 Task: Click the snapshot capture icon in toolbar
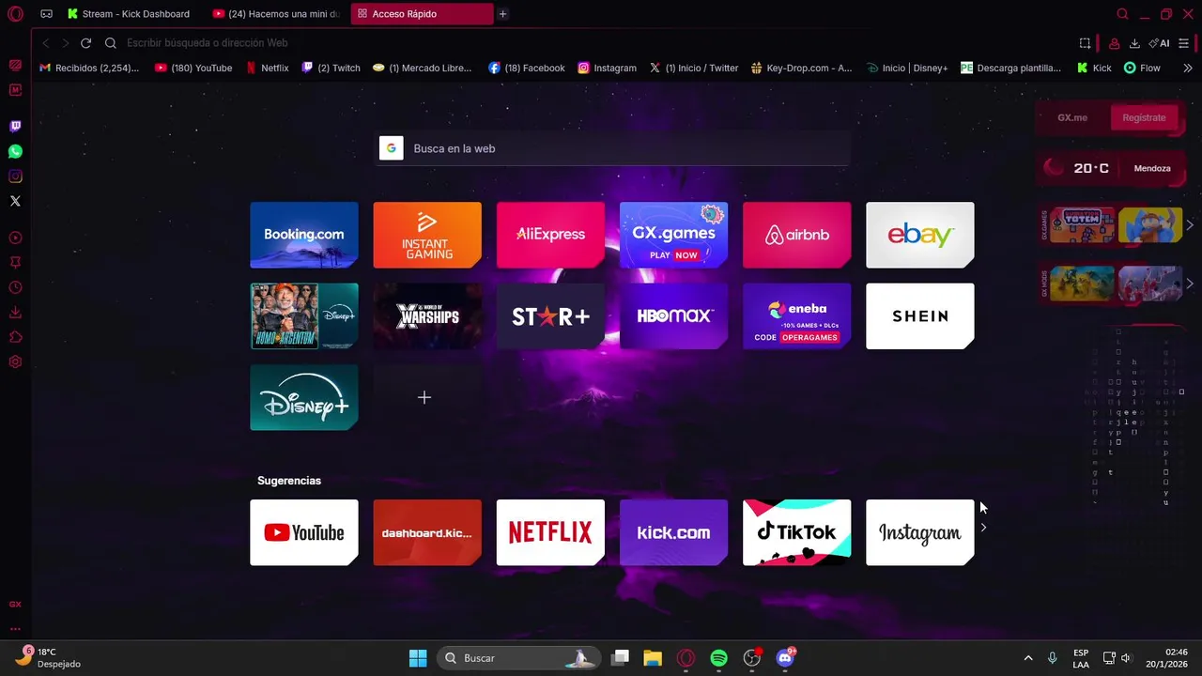point(1085,43)
